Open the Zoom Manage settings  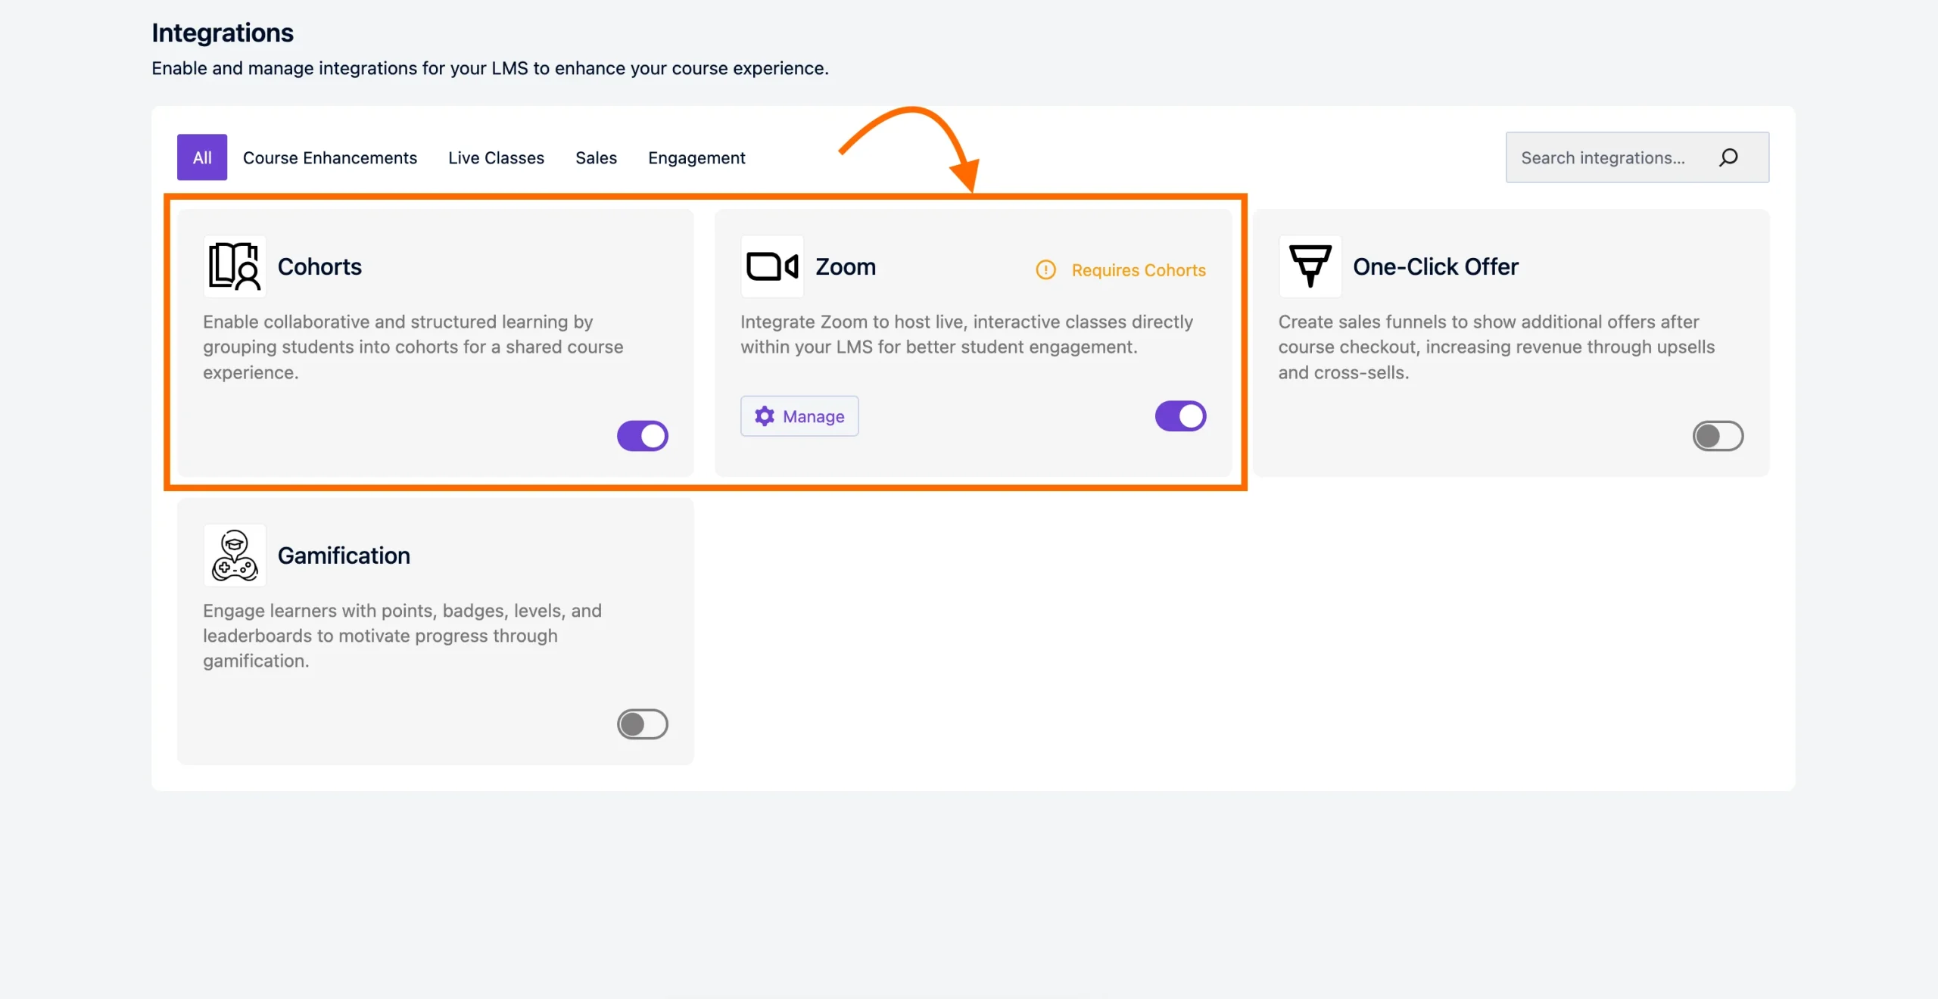pyautogui.click(x=799, y=416)
